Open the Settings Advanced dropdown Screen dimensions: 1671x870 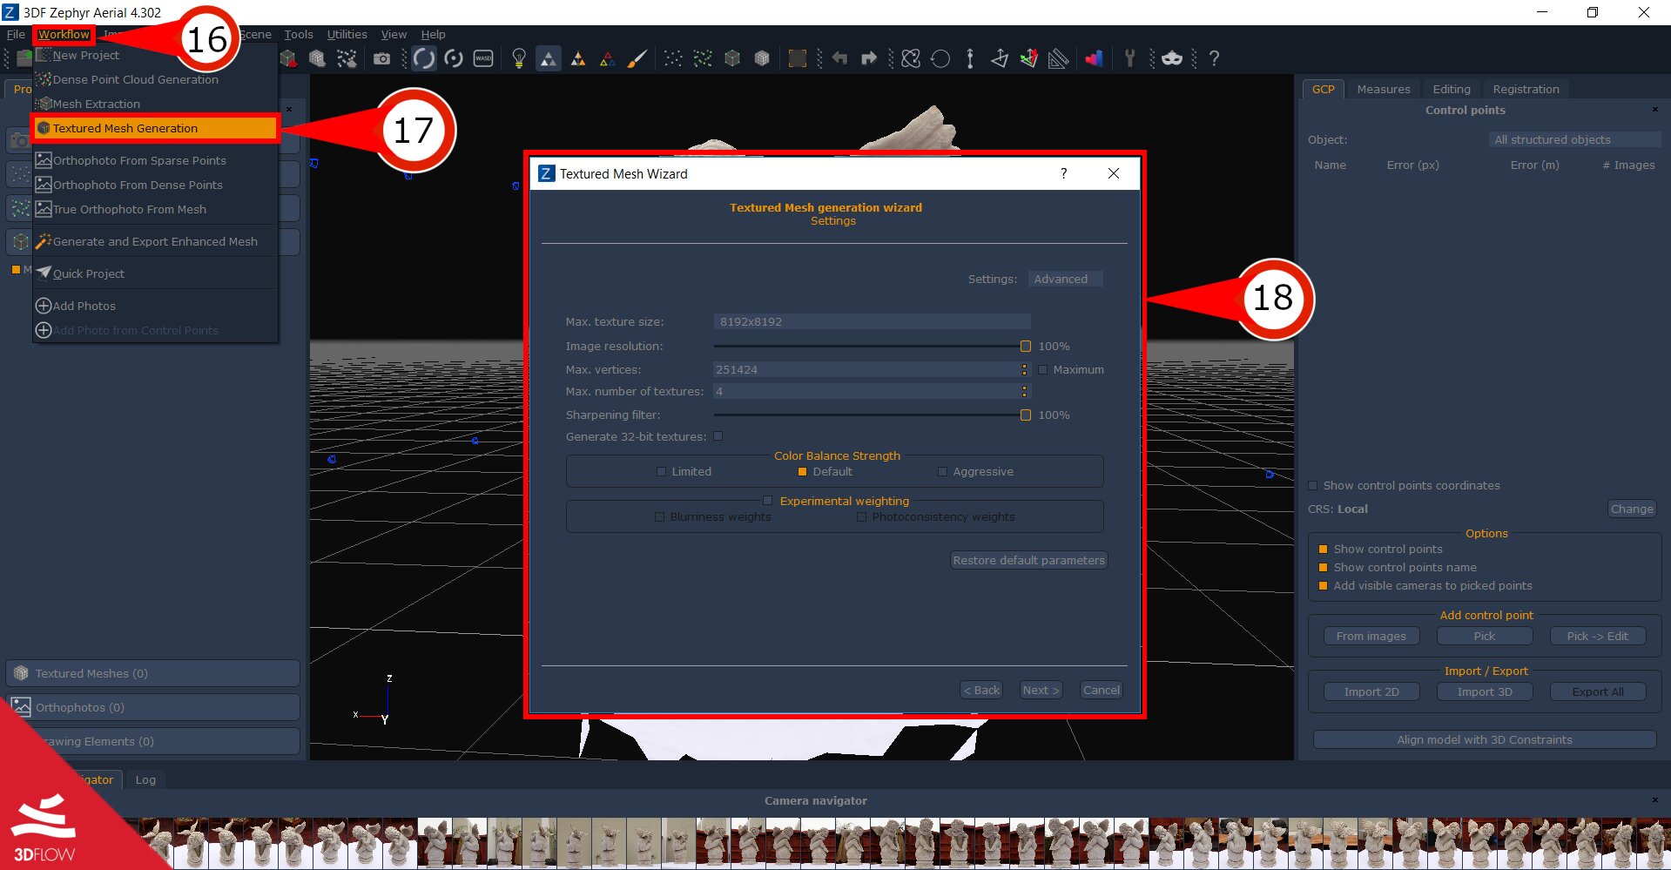[x=1065, y=279]
